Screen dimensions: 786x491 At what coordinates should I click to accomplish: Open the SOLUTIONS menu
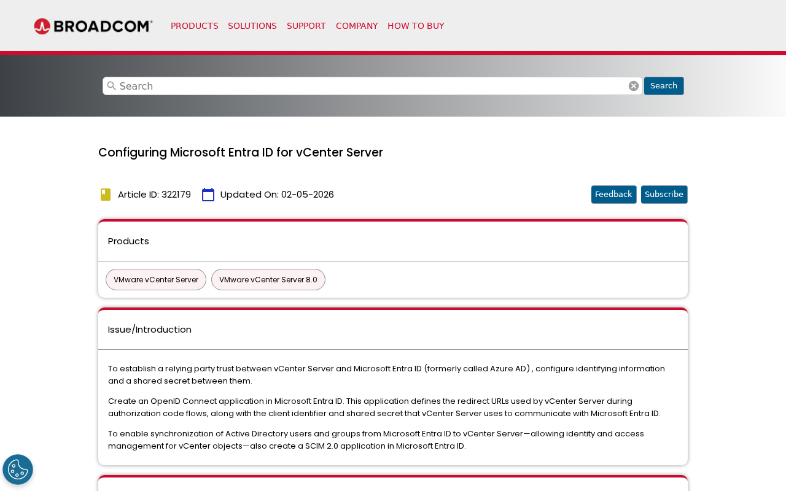tap(252, 25)
